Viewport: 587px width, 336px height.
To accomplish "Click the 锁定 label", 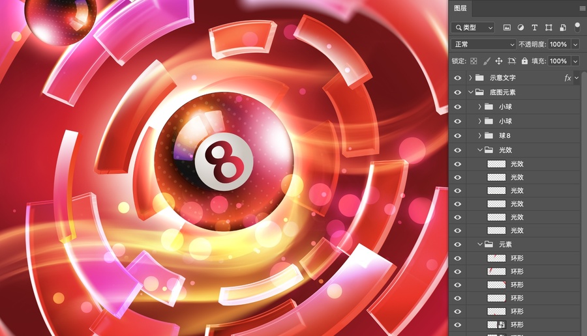I will [459, 61].
